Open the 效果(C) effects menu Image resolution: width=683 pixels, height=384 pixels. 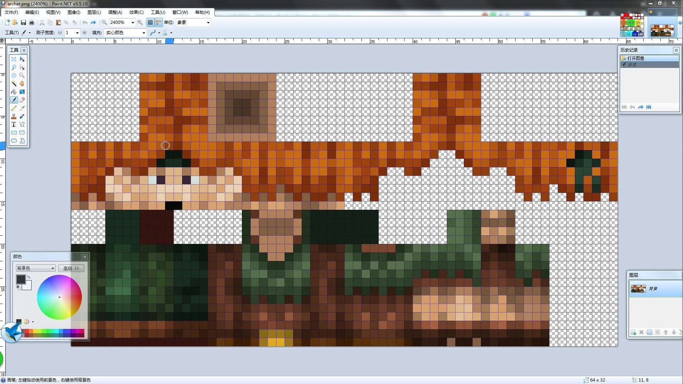[x=136, y=12]
